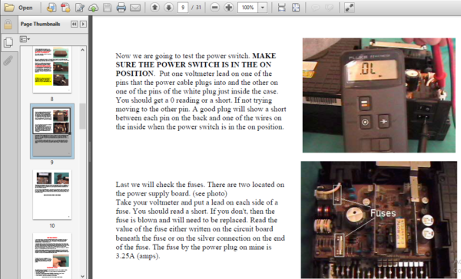Screen dimensions: 461x279
Task: Click the page number input field
Action: 183,8
